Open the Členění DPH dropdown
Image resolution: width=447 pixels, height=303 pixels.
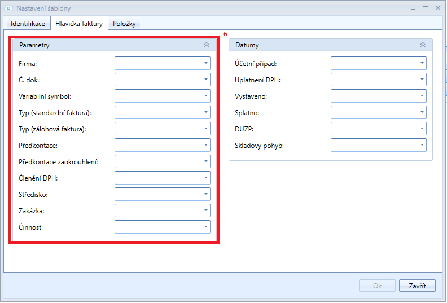(206, 178)
